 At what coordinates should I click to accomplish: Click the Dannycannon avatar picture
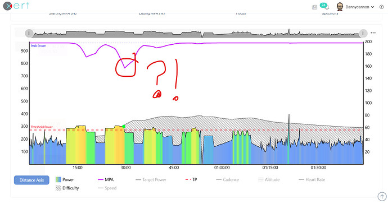click(340, 7)
